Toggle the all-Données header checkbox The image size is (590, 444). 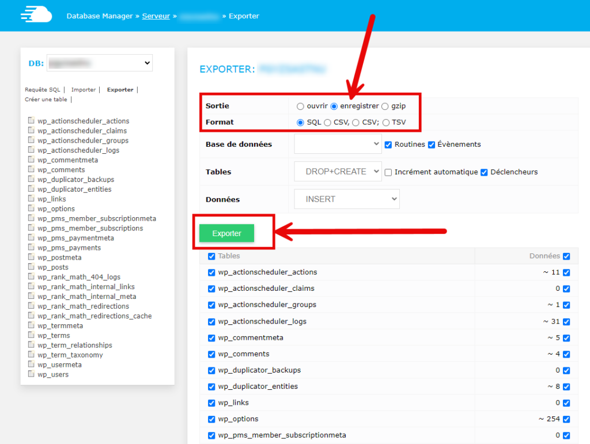(566, 256)
